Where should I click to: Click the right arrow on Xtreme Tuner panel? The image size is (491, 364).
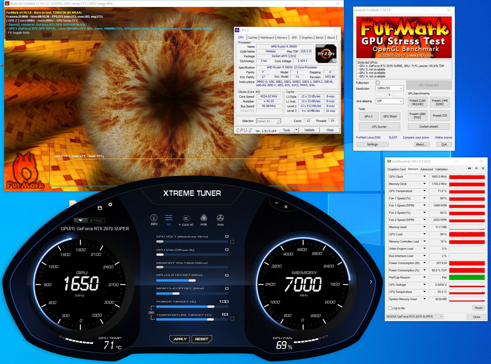tap(371, 282)
